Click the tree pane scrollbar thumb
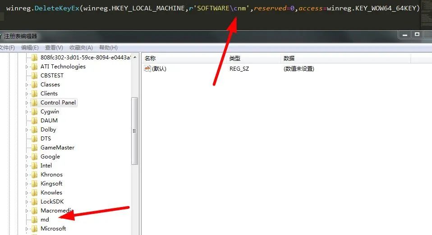Viewport: 432px width, 235px height. 134,131
